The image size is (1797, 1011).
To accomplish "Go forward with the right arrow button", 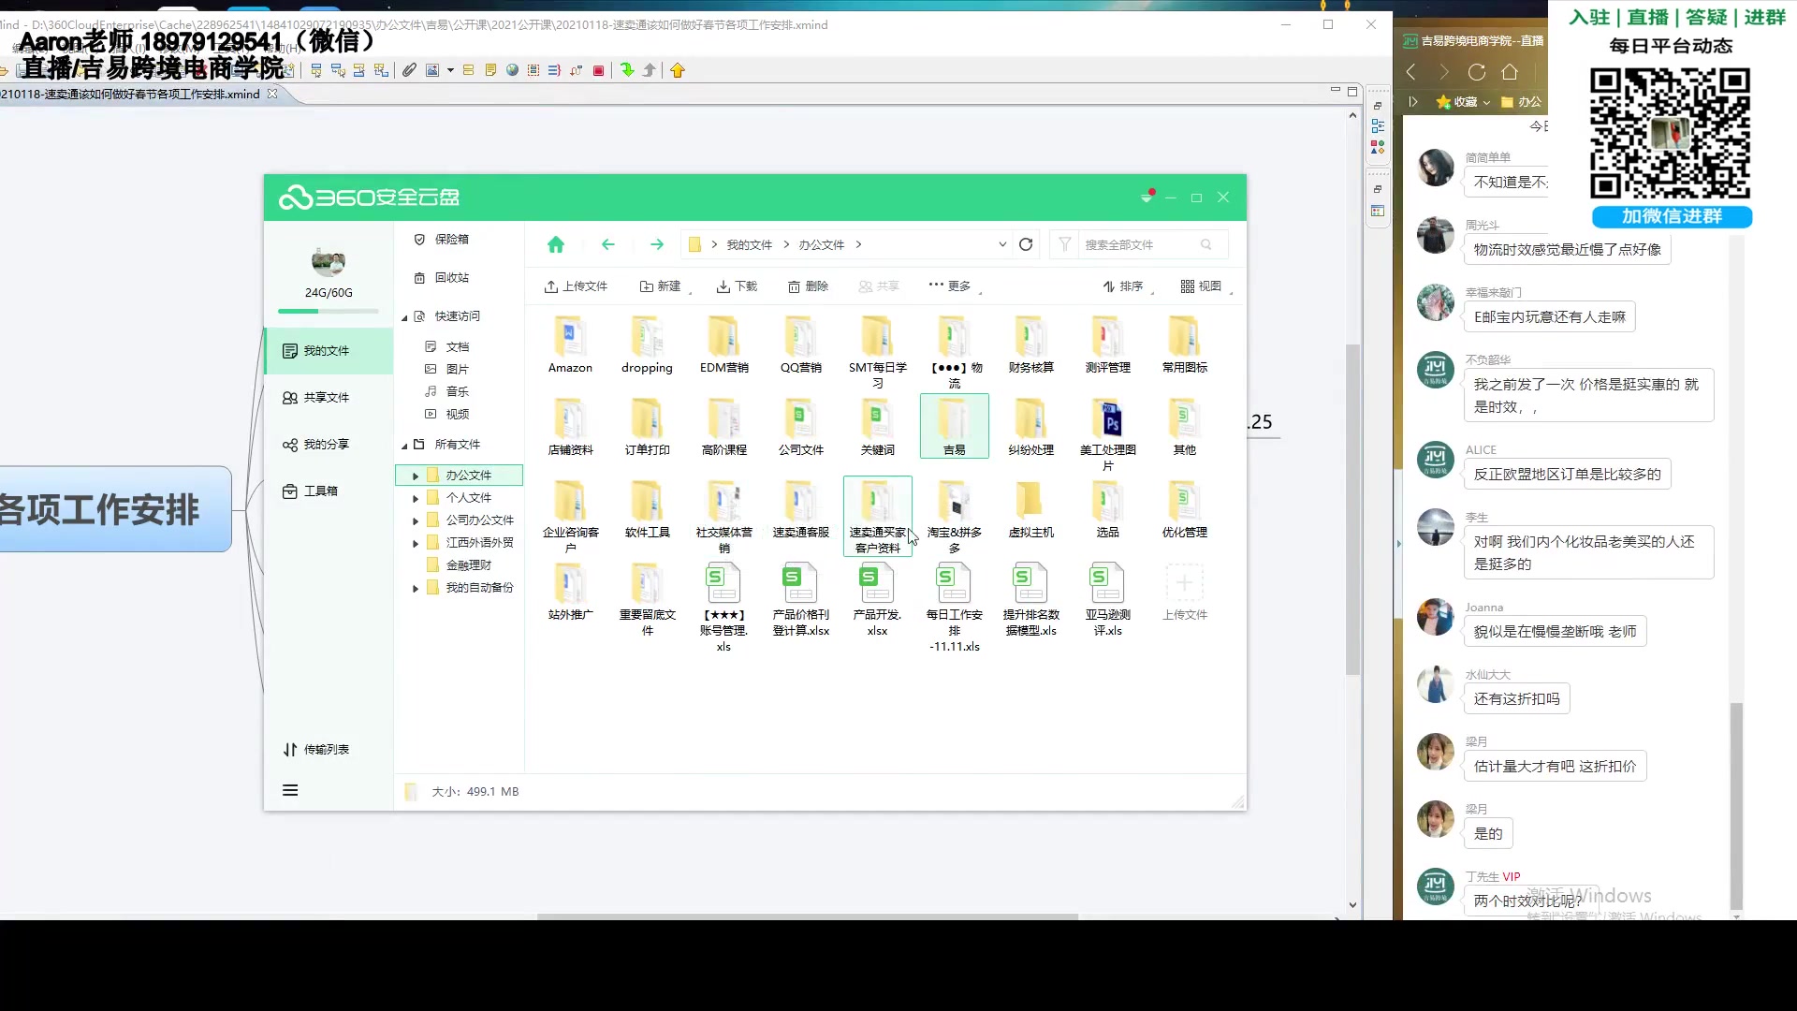I will pos(657,244).
